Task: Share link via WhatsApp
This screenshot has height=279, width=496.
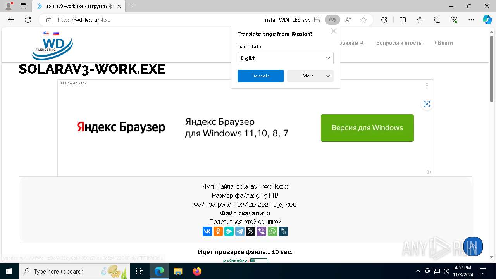Action: coord(272,231)
